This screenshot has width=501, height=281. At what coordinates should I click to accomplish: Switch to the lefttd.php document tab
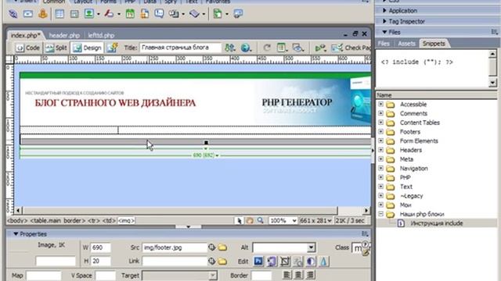coord(101,35)
